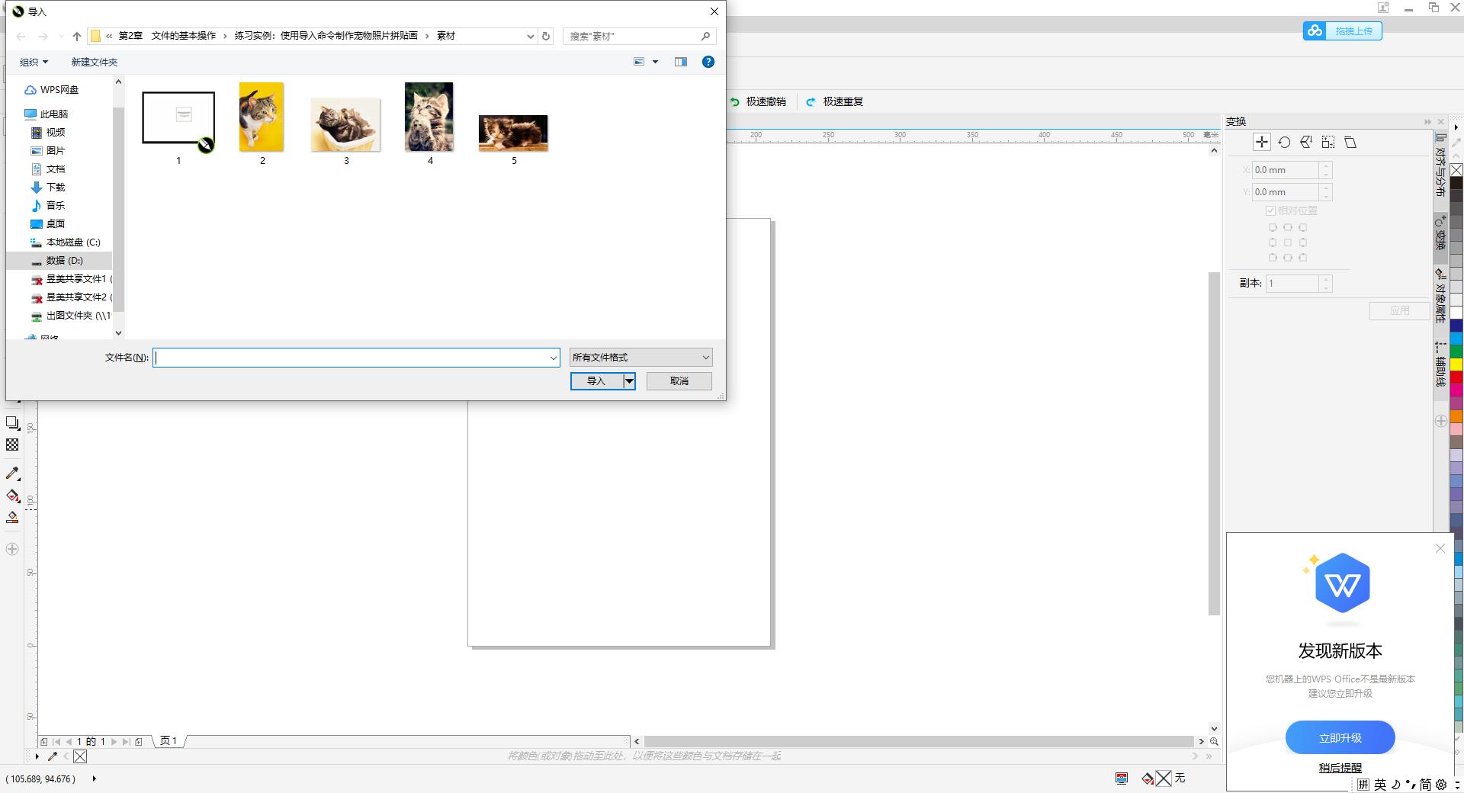Click the search magnifier icon in dialog
The height and width of the screenshot is (793, 1464).
(705, 36)
